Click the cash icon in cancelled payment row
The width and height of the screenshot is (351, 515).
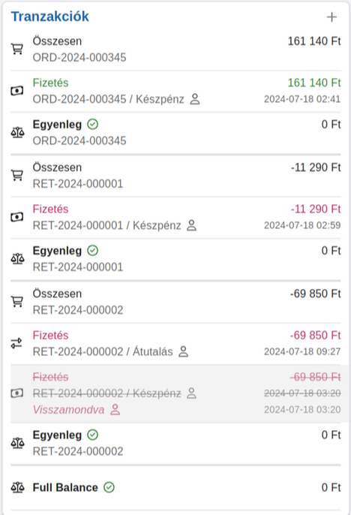point(17,393)
